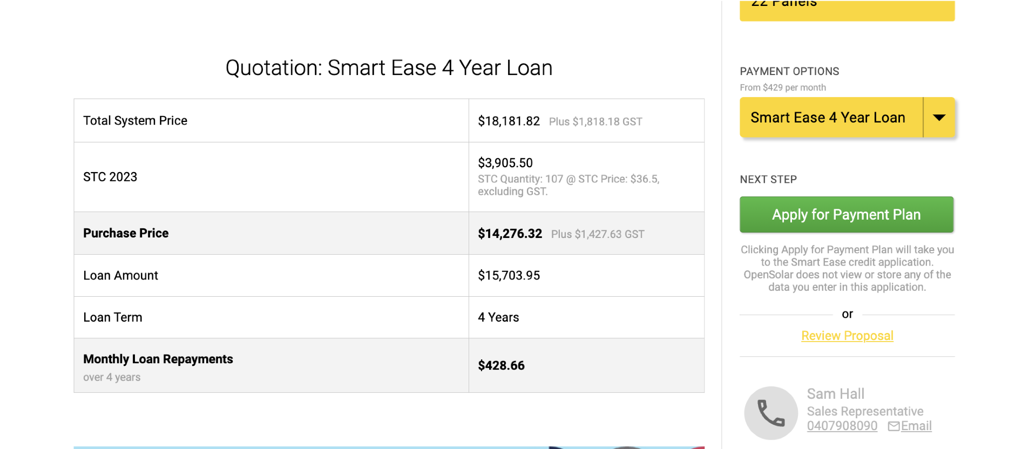The width and height of the screenshot is (1029, 449).
Task: Select the Monthly Loan Repayments row
Action: (158, 359)
